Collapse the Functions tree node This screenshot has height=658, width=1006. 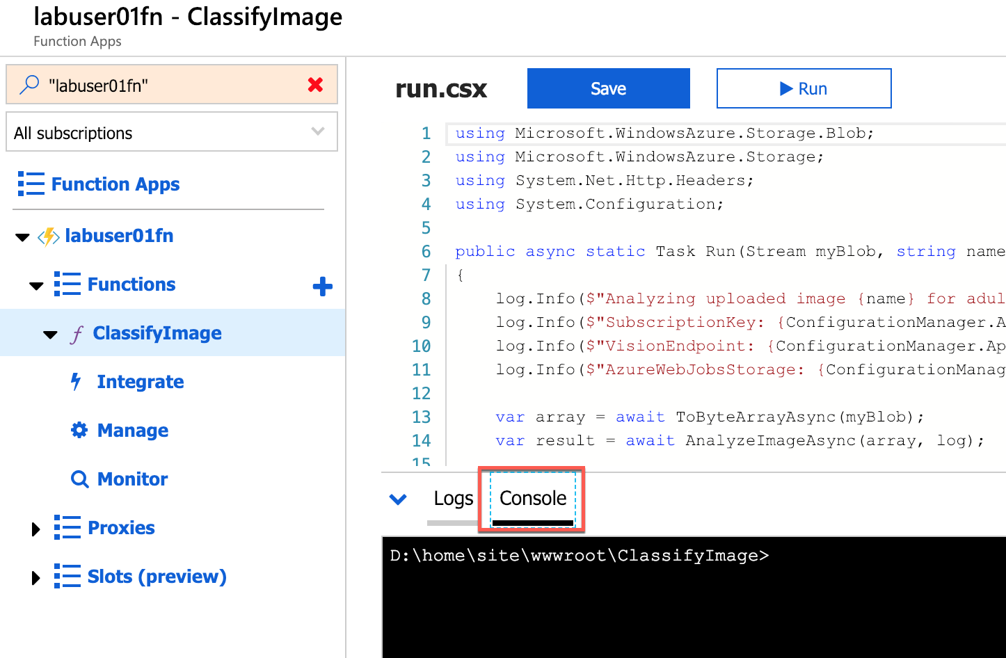36,286
